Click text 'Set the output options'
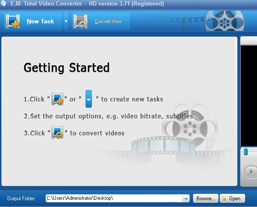Viewport: 257px width, 207px height. coord(66,116)
